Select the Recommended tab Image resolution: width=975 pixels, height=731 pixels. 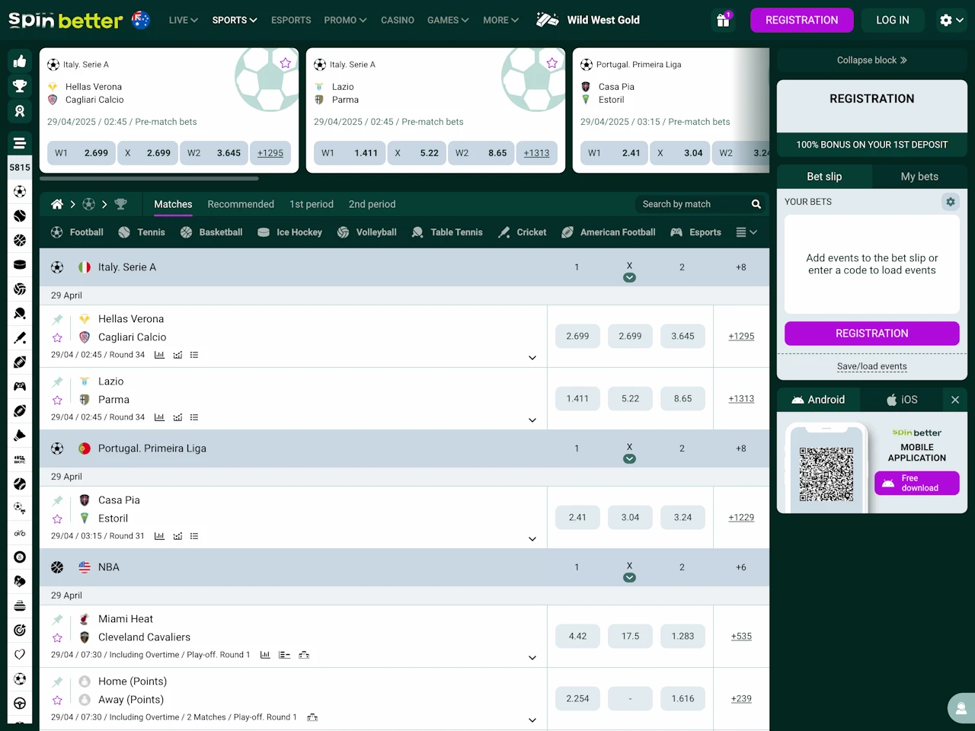[x=241, y=204]
